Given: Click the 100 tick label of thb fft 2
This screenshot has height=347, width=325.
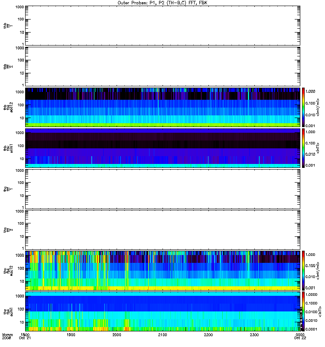Looking at the screenshot, I should 21,60.
